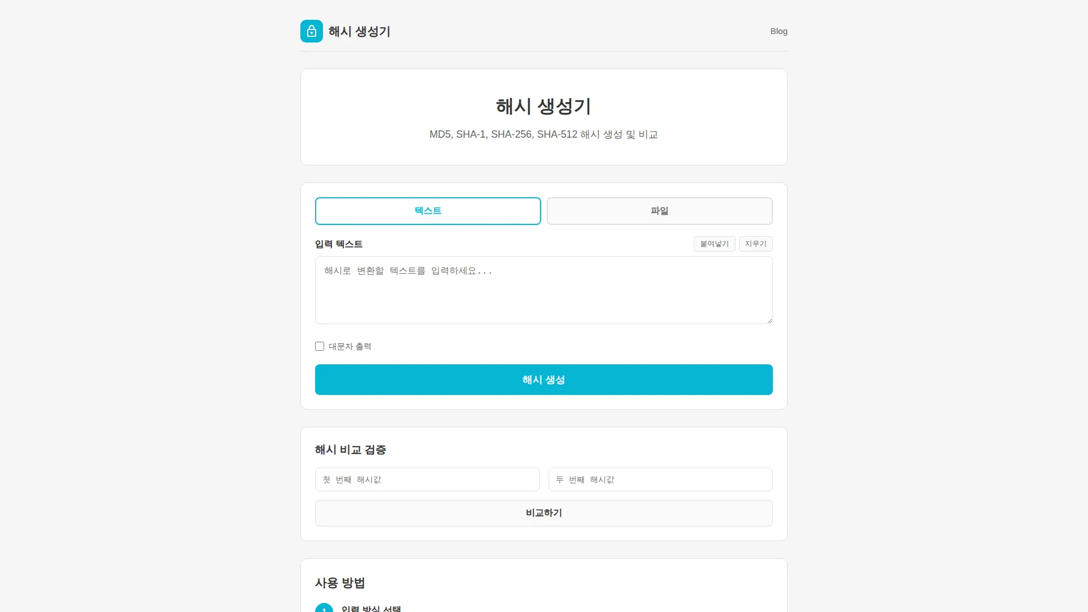Click the 사용 방법 section heading
The height and width of the screenshot is (612, 1088).
click(x=340, y=583)
